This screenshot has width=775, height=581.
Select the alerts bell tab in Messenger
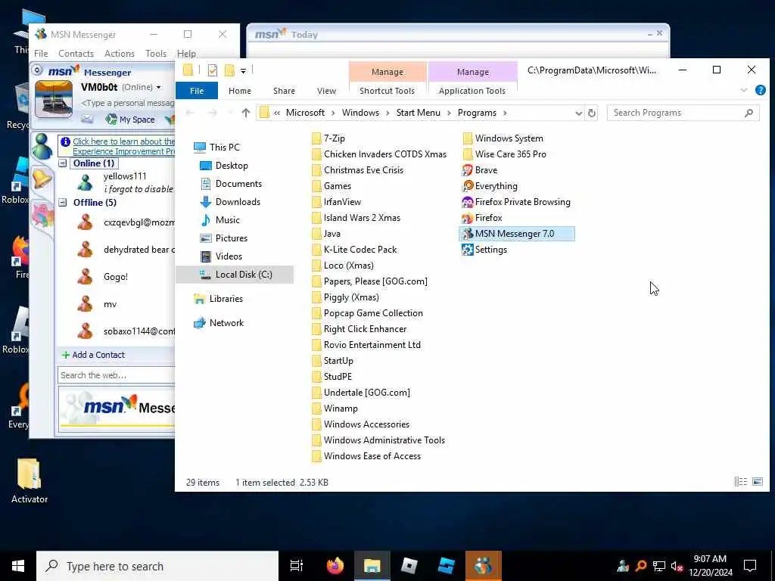point(42,178)
